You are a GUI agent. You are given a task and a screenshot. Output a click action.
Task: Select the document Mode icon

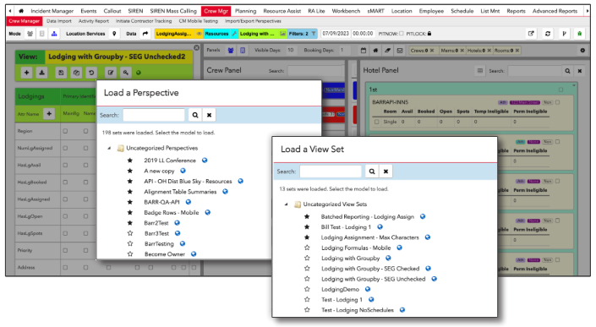click(x=41, y=34)
